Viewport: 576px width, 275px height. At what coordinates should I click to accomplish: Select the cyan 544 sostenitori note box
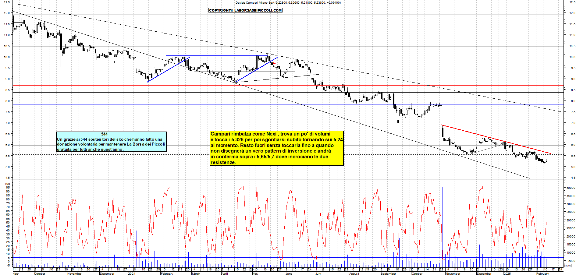coord(111,142)
